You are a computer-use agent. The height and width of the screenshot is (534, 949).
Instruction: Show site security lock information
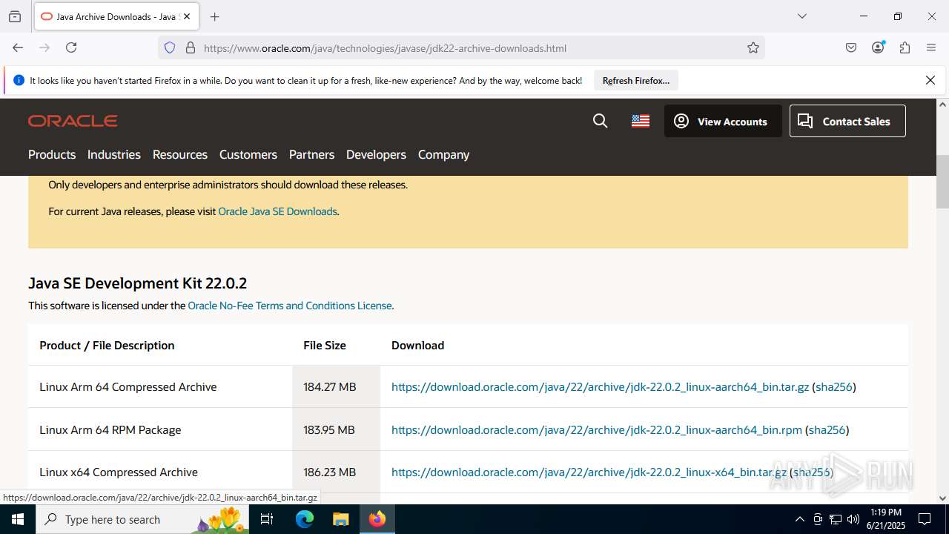pos(191,48)
